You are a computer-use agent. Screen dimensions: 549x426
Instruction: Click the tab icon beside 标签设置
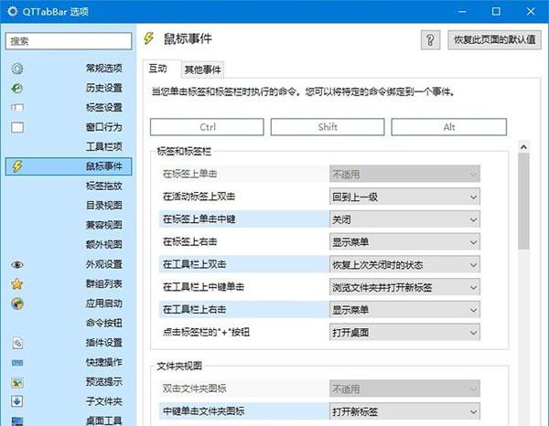[17, 107]
